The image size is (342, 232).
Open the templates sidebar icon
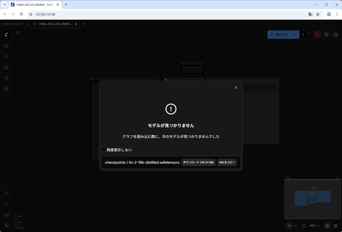coord(6,89)
